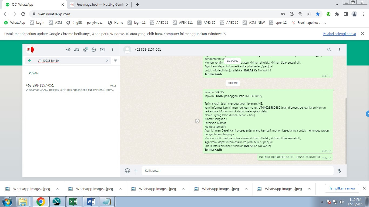
Task: Open the apex 12 bookmark
Action: [278, 23]
